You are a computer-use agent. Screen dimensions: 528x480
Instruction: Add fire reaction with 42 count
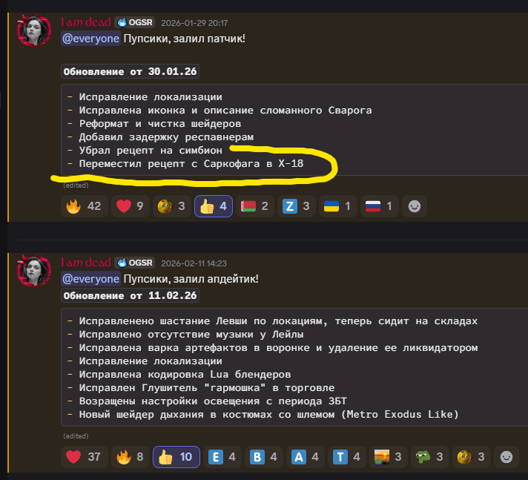pyautogui.click(x=85, y=206)
